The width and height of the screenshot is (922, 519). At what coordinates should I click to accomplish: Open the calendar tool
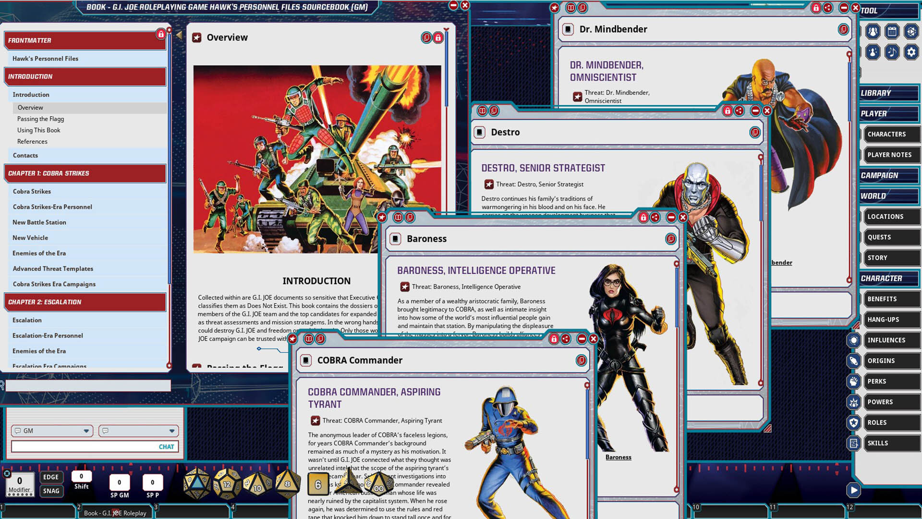[892, 32]
